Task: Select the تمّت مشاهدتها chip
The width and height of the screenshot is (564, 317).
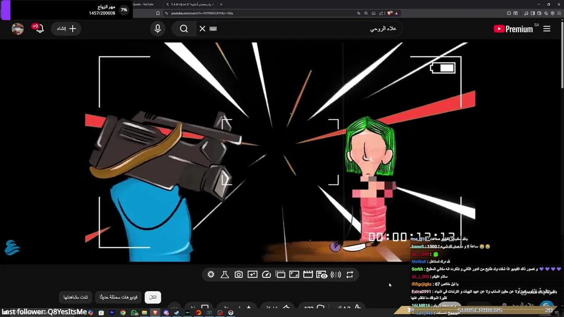Action: point(75,297)
